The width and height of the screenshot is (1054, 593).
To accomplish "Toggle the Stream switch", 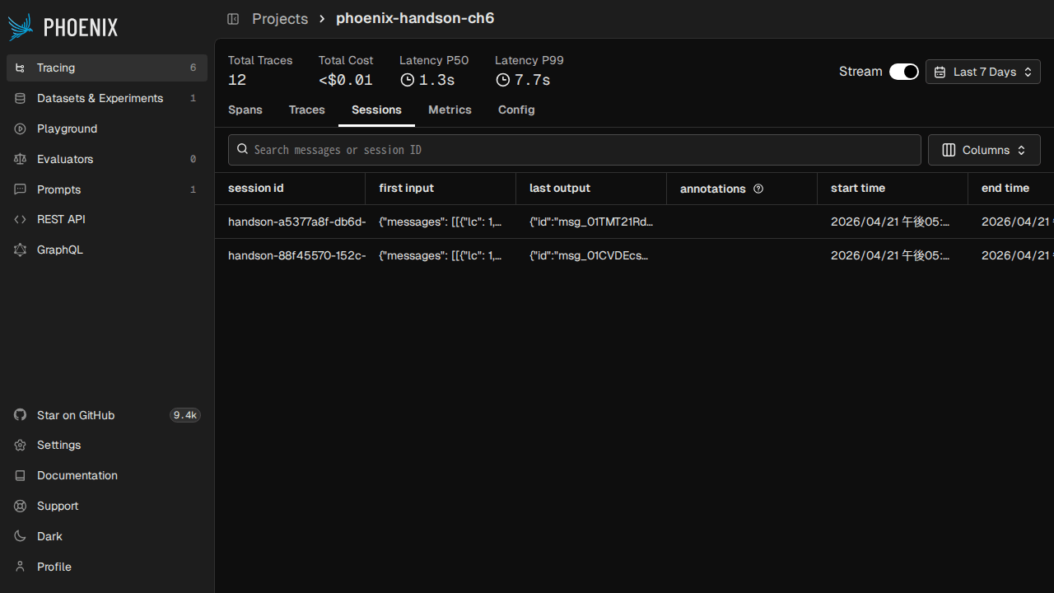I will click(903, 72).
